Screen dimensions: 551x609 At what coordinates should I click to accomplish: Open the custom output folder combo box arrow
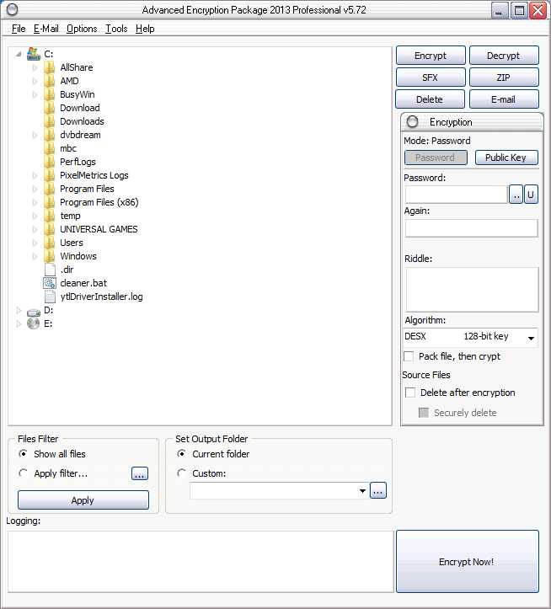click(362, 491)
